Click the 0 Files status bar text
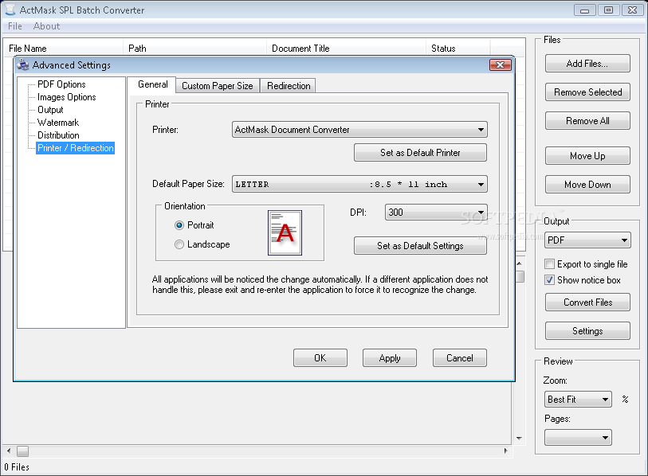 pos(17,467)
